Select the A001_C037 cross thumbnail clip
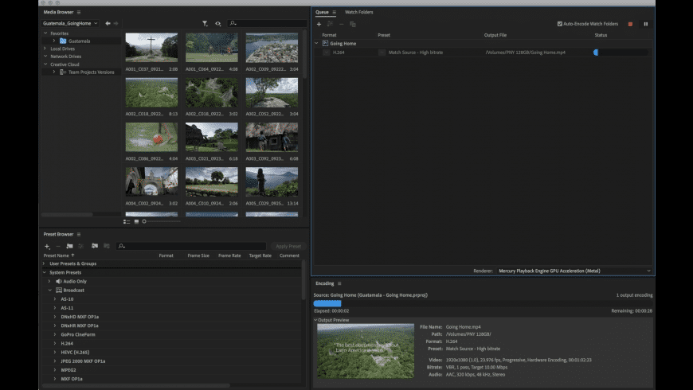The image size is (693, 390). point(151,48)
